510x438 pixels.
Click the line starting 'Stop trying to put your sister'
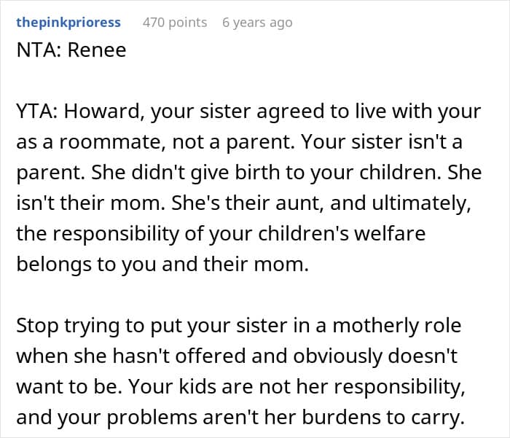point(238,325)
